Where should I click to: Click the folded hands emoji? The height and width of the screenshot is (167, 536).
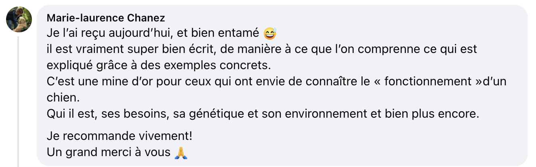pos(181,152)
